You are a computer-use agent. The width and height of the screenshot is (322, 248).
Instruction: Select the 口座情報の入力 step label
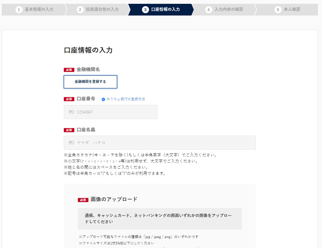[x=166, y=9]
